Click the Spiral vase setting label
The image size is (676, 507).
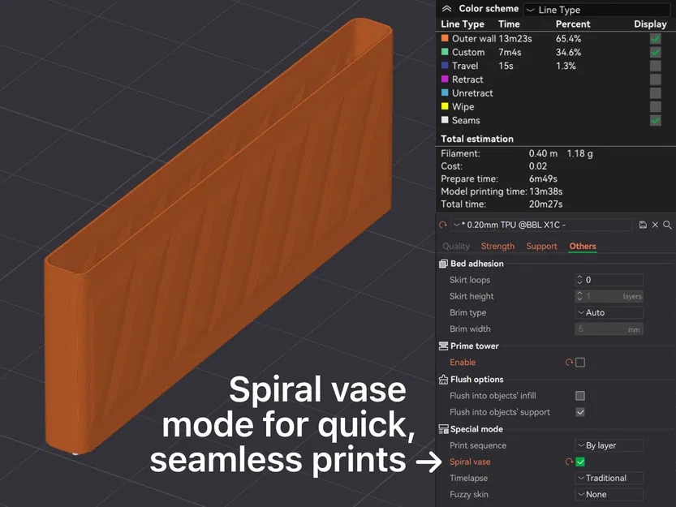pyautogui.click(x=470, y=462)
